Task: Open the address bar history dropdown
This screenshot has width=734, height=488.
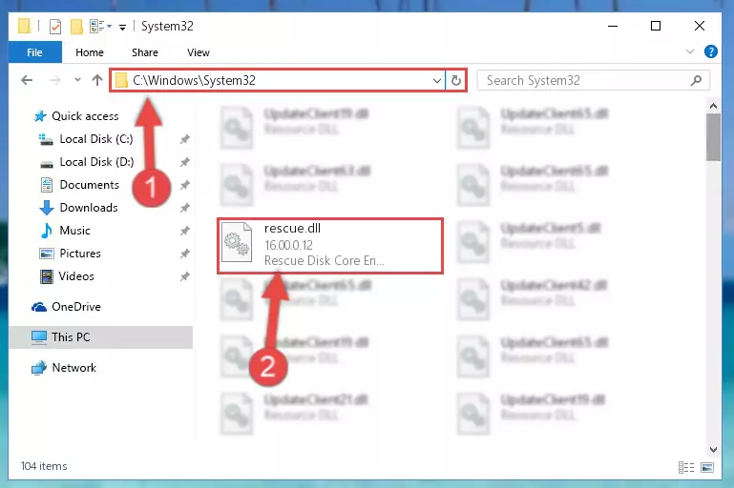Action: (437, 80)
